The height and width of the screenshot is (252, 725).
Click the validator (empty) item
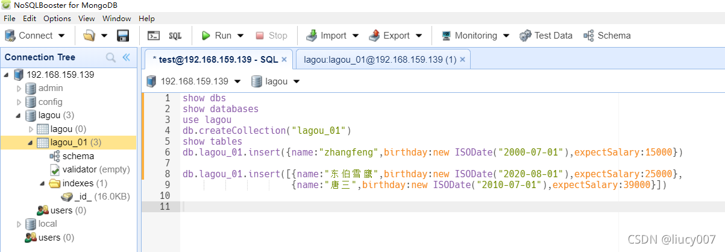96,169
